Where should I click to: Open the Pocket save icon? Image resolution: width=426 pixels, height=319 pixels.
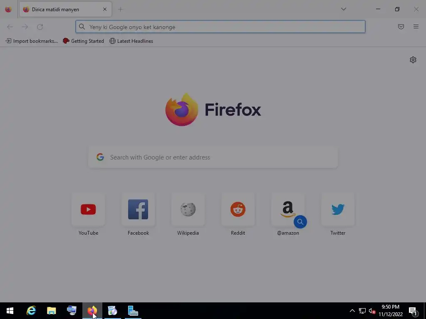click(401, 27)
